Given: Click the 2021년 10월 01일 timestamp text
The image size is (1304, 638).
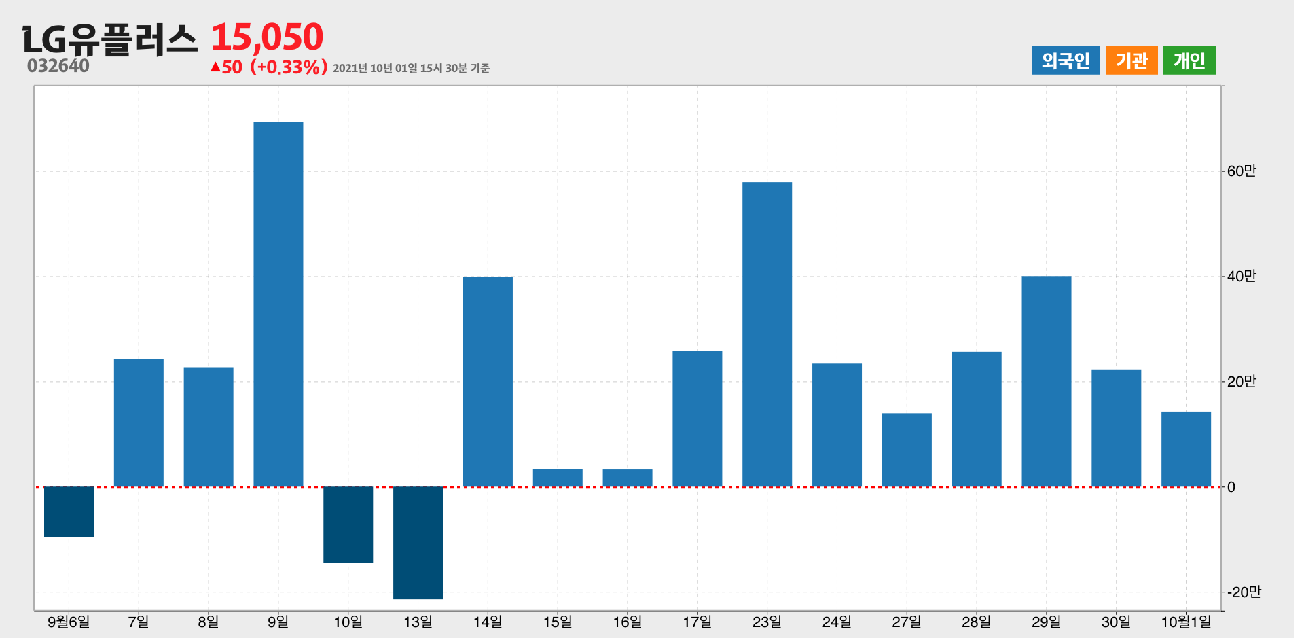Looking at the screenshot, I should [x=411, y=68].
